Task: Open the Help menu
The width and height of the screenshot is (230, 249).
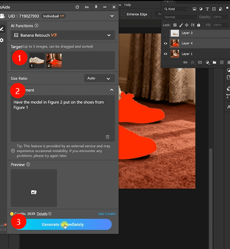Action: pyautogui.click(x=127, y=5)
